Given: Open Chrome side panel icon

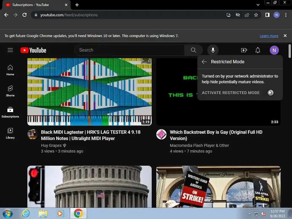Looking at the screenshot, I should click(x=267, y=15).
